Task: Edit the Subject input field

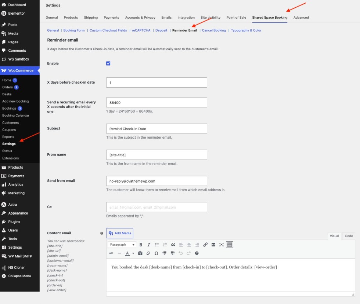Action: click(x=156, y=129)
